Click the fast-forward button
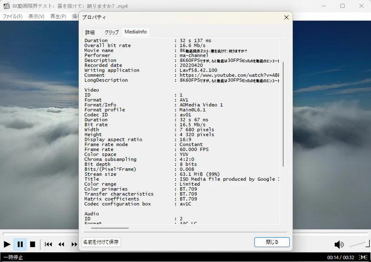This screenshot has width=371, height=262. 74,244
